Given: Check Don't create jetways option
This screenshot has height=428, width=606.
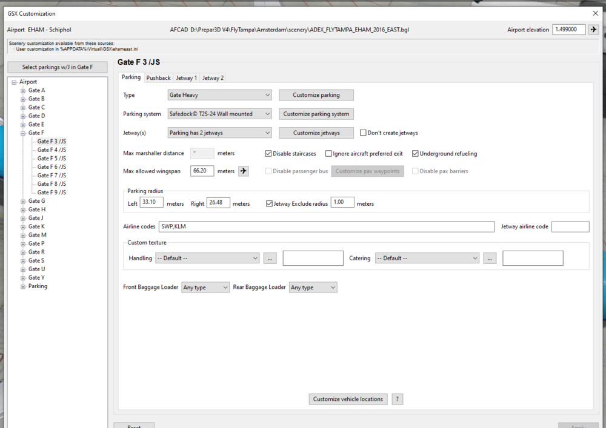Looking at the screenshot, I should click(x=364, y=133).
